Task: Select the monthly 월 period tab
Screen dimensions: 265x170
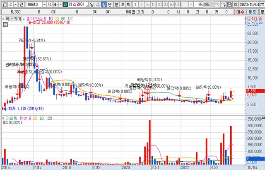Action: click(104, 5)
